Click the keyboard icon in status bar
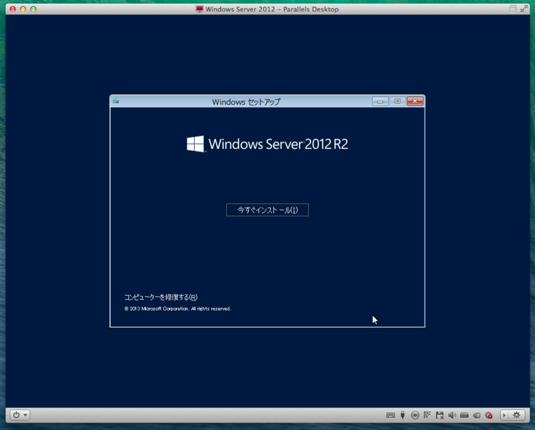Screen dimensions: 535x430 coord(391,415)
